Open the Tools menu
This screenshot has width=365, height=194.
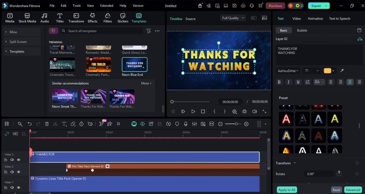pos(77,6)
